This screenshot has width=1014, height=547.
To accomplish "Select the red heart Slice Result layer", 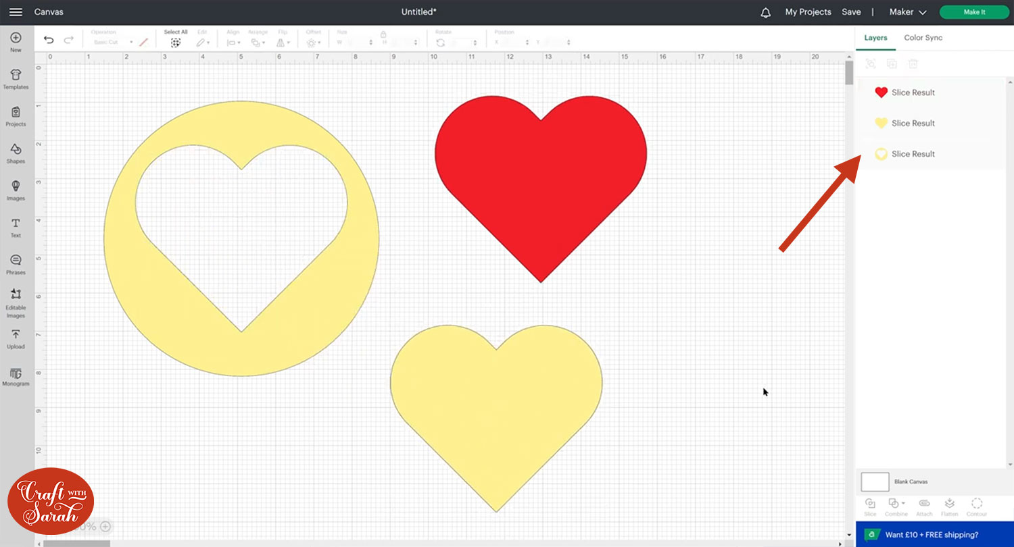I will 931,93.
